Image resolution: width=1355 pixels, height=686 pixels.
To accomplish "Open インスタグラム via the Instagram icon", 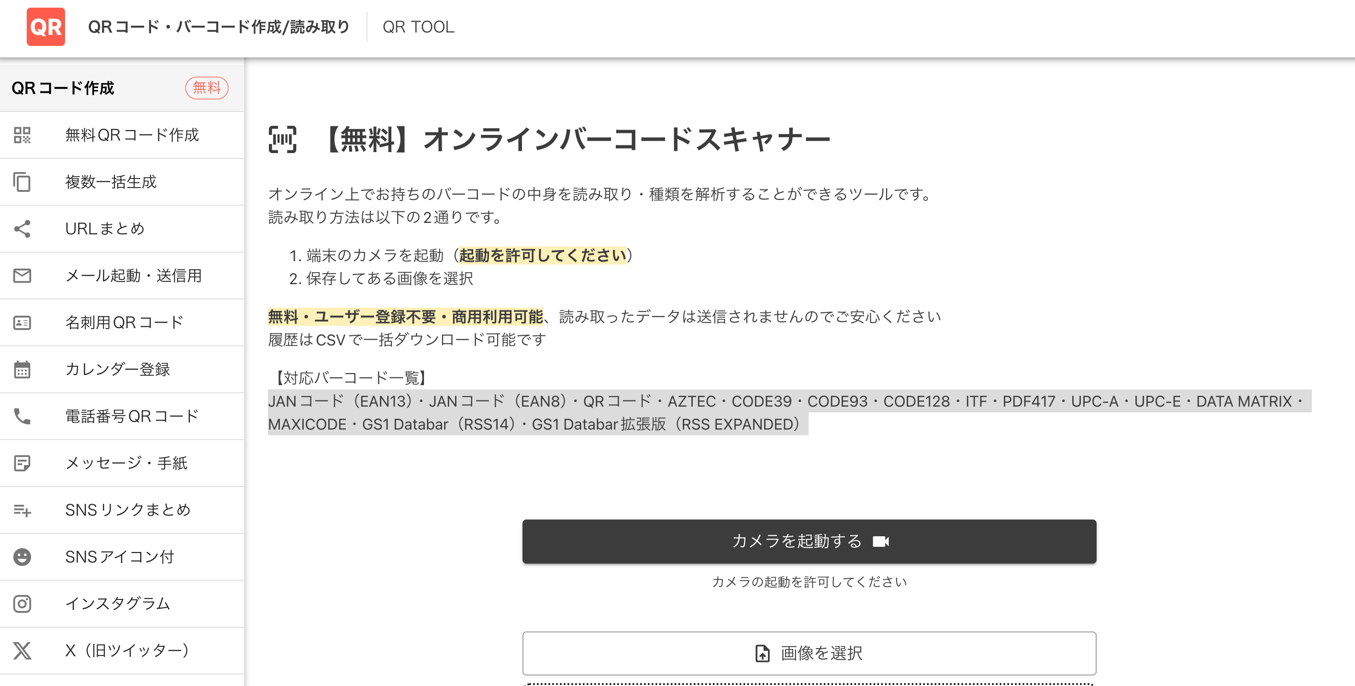I will click(x=23, y=603).
